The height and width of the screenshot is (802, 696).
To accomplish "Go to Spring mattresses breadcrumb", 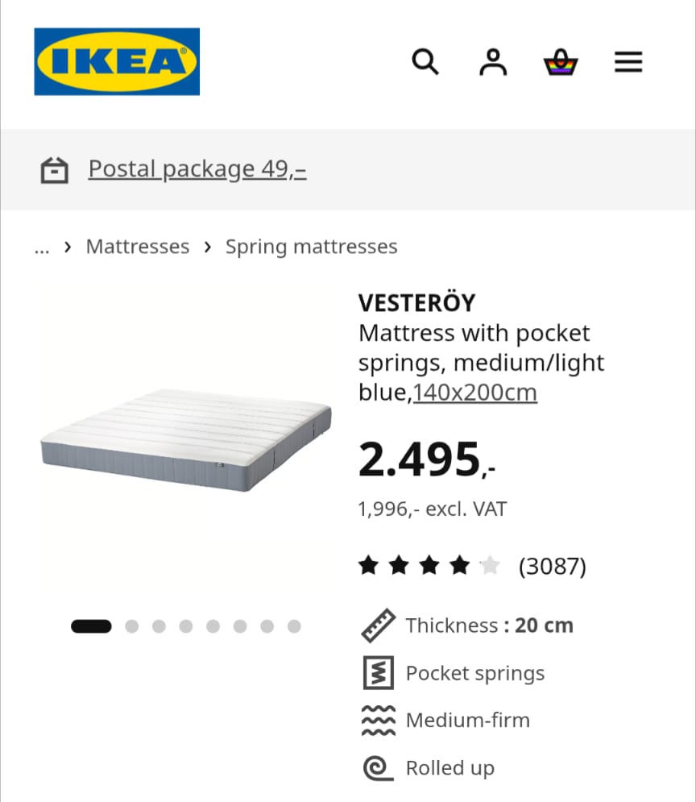I will (311, 247).
